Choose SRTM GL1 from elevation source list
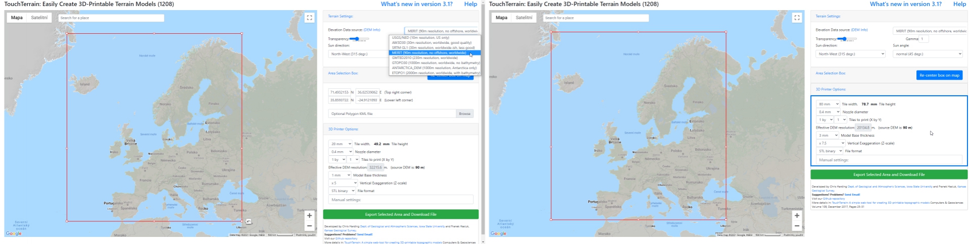The image size is (970, 244). (x=433, y=48)
